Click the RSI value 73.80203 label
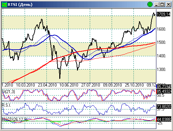The height and width of the screenshot is (131, 173). (x=164, y=106)
